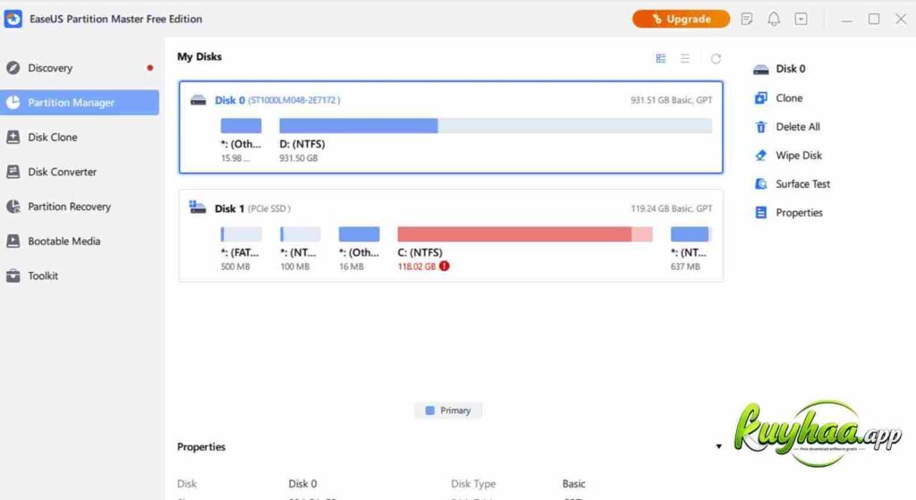Click the Upgrade button
916x500 pixels.
[681, 19]
